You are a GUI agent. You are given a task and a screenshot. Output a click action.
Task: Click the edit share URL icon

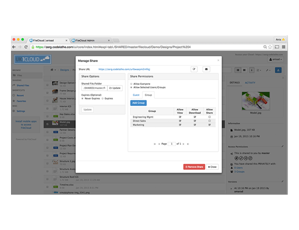194,69
